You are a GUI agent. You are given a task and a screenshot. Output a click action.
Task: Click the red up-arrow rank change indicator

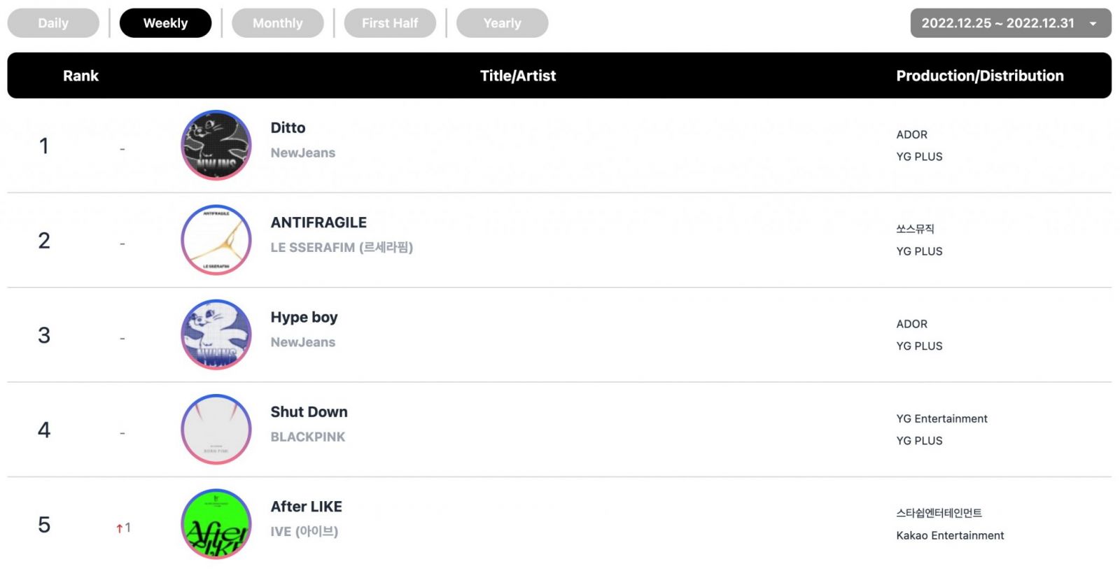click(120, 528)
